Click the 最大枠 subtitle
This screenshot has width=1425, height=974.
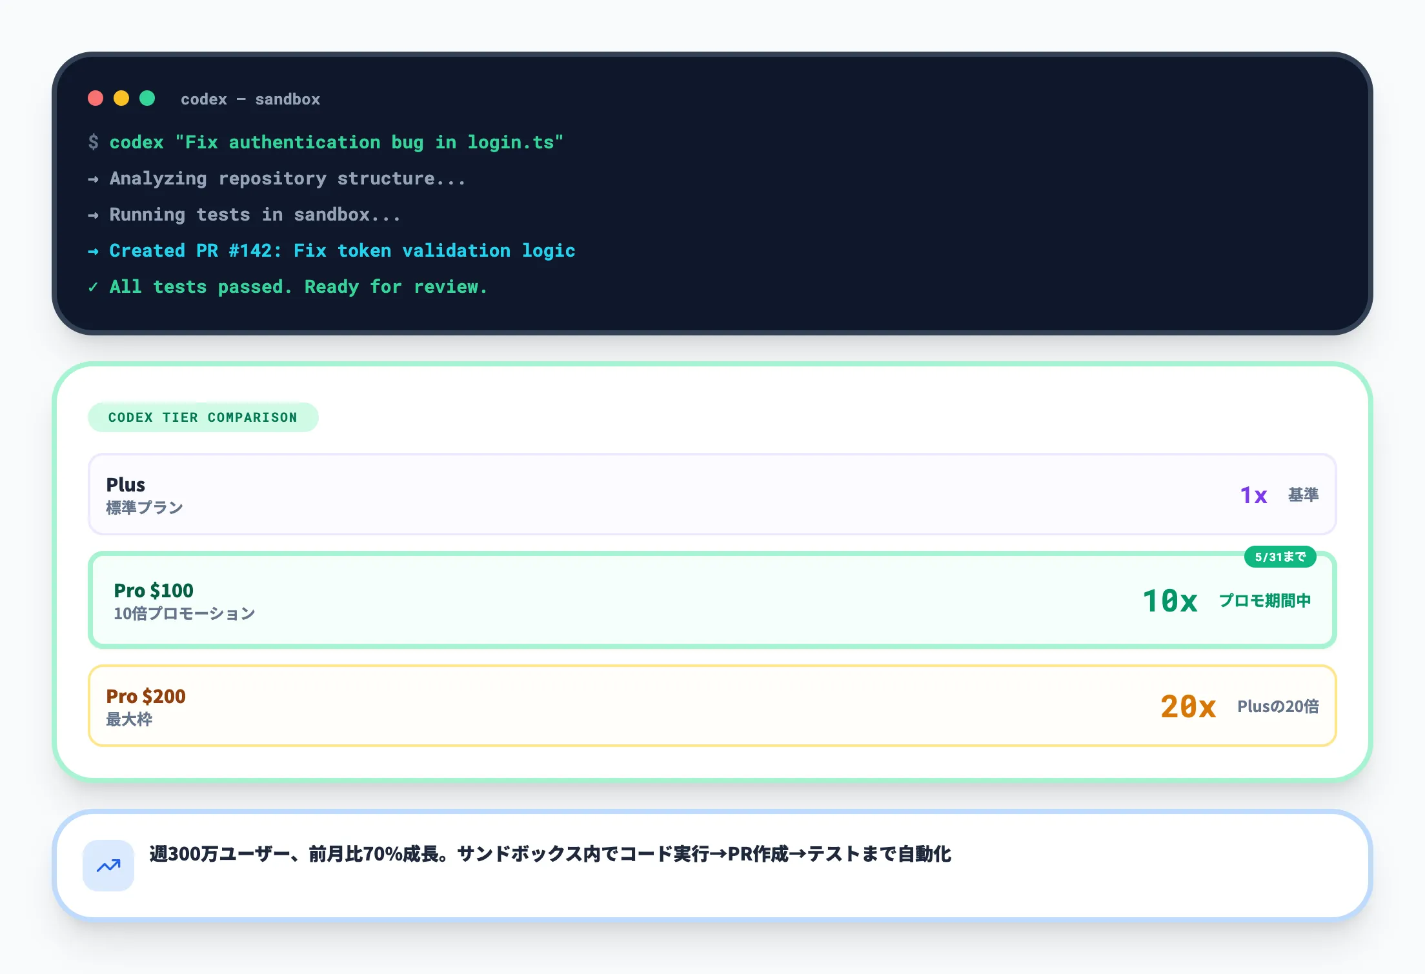coord(129,719)
